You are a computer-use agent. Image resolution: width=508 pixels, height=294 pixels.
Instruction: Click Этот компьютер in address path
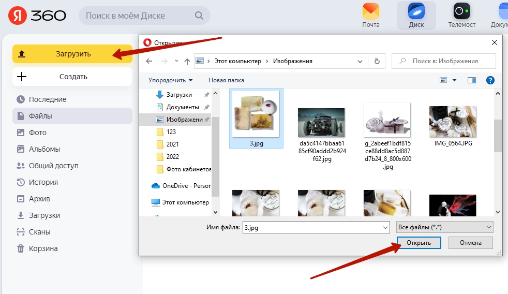(x=238, y=61)
